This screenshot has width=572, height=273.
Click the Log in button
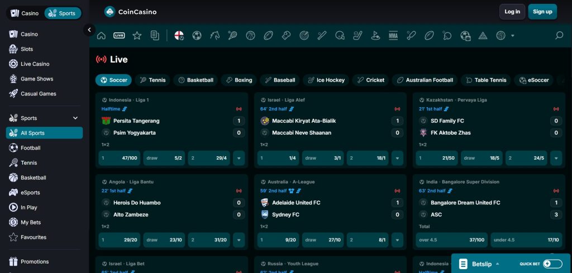click(512, 11)
